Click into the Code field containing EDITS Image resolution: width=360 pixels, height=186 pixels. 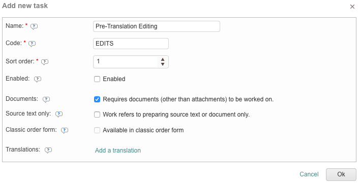tap(131, 44)
